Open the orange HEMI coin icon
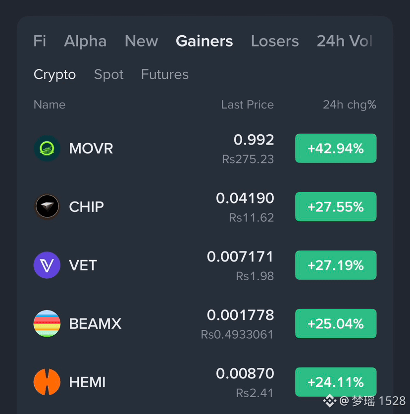This screenshot has width=410, height=414. (47, 382)
